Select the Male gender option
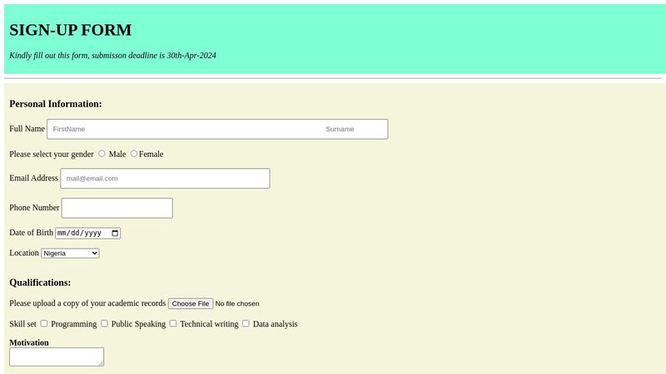The height and width of the screenshot is (374, 666). (102, 154)
